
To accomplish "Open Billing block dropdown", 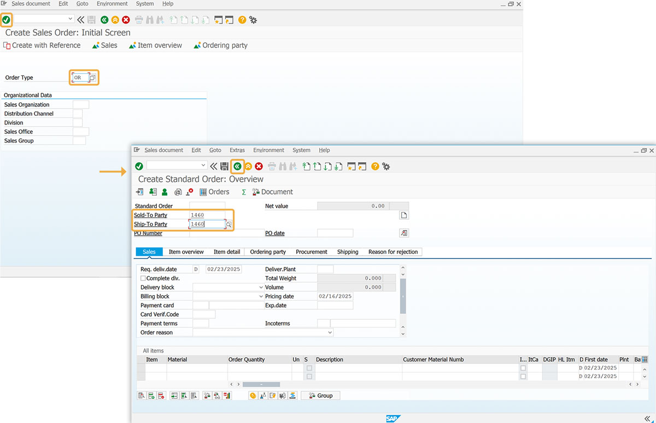I will pyautogui.click(x=261, y=297).
